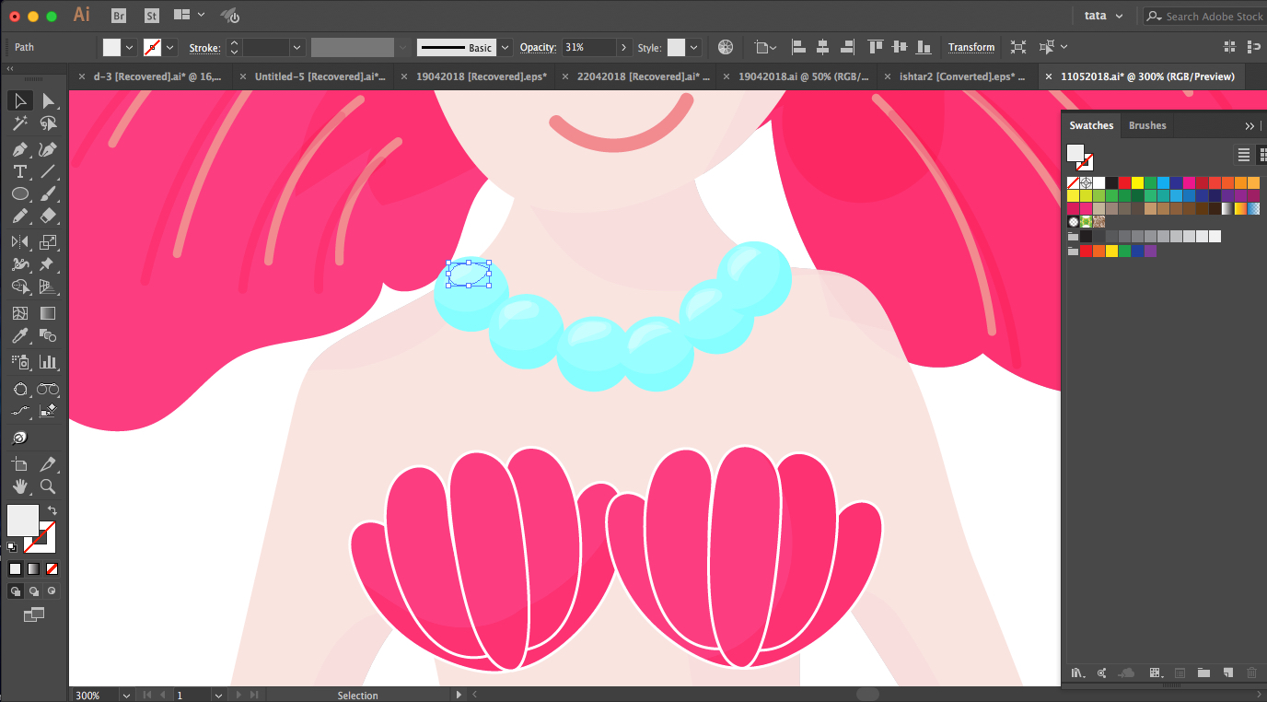The height and width of the screenshot is (702, 1267).
Task: Open the fill color dropdown in control bar
Action: [x=130, y=47]
